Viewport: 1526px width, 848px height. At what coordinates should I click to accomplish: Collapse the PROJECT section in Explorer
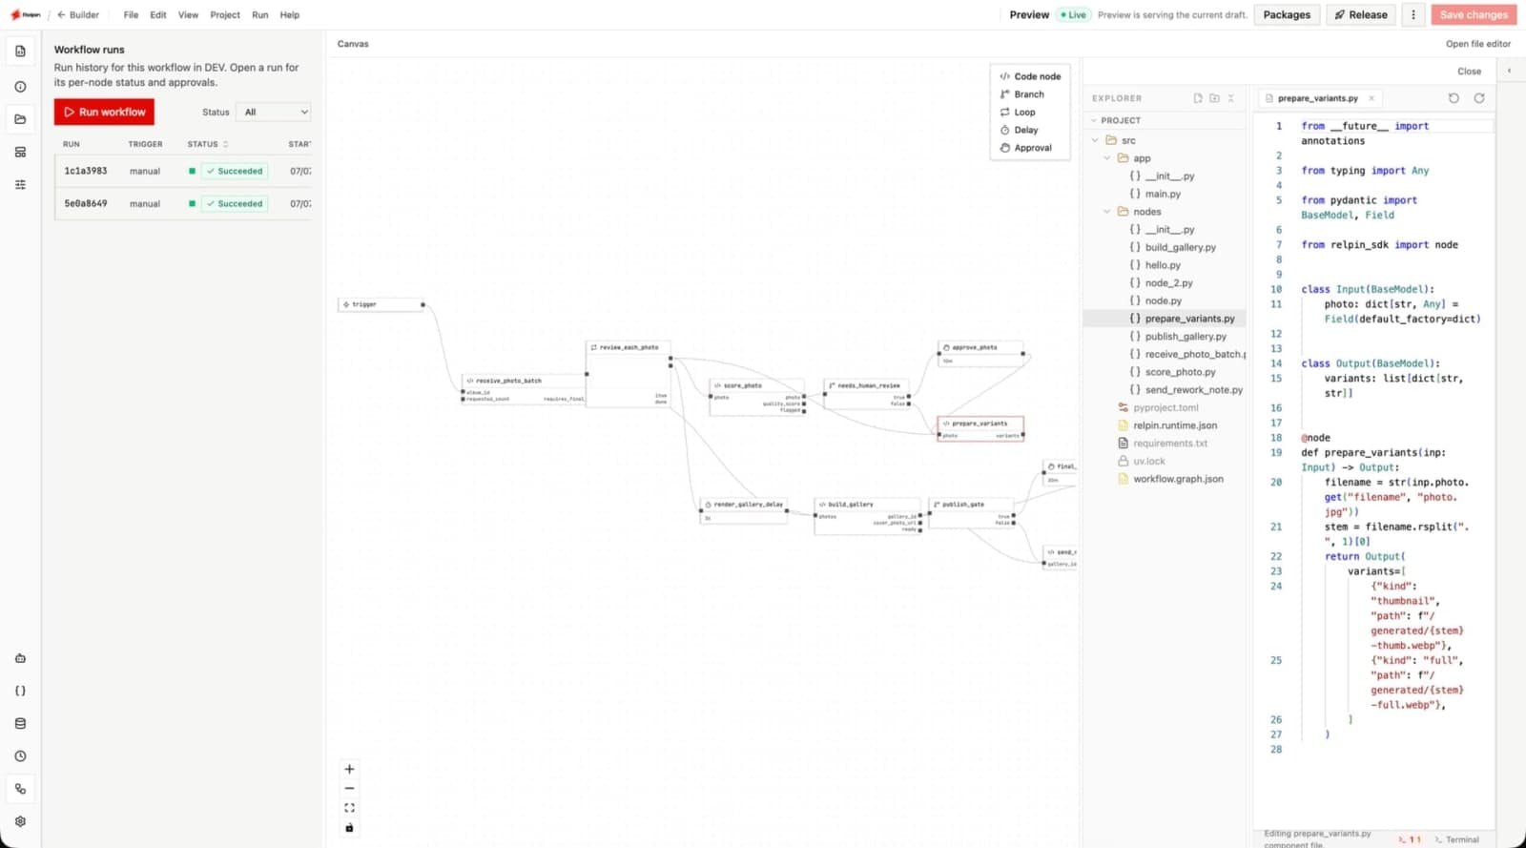[x=1094, y=120]
